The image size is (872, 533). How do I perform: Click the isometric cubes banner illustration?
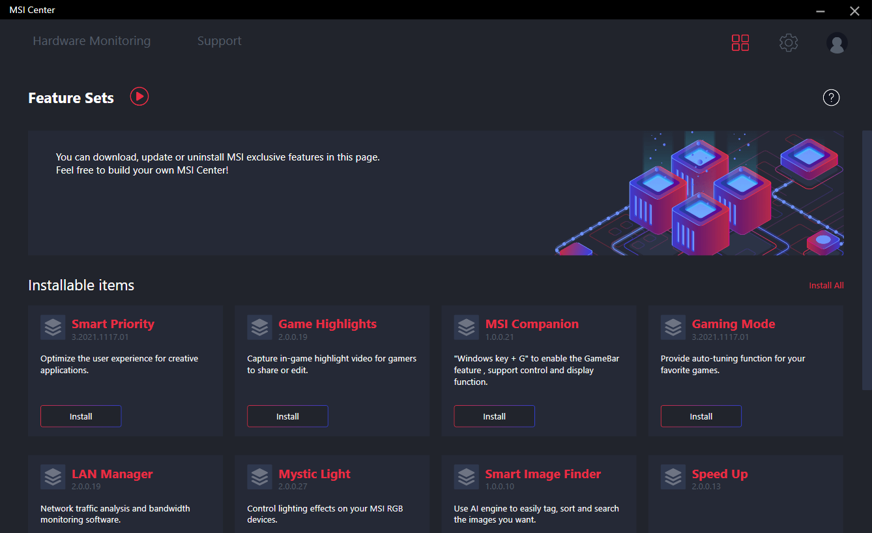[x=699, y=192]
